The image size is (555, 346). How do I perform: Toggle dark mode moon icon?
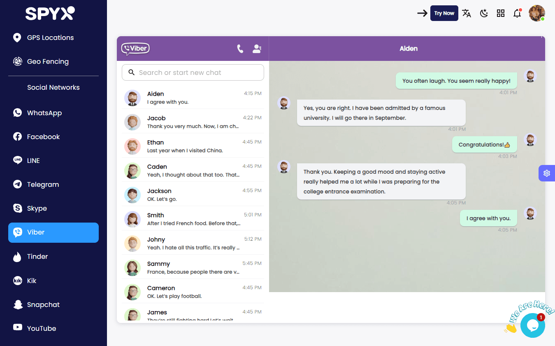coord(484,13)
